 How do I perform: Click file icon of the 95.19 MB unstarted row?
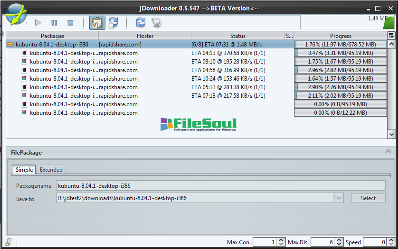24,104
